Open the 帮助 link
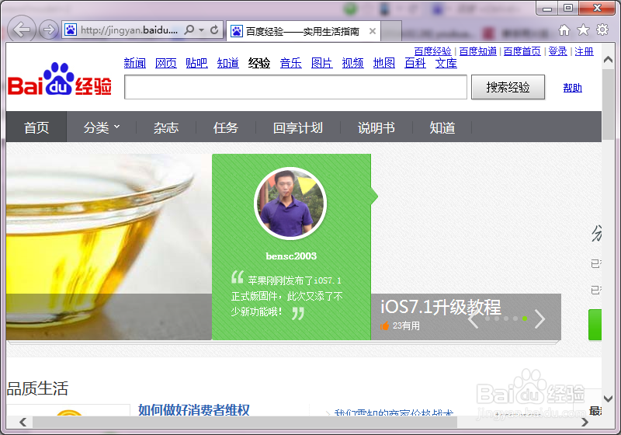The width and height of the screenshot is (621, 435). click(572, 88)
